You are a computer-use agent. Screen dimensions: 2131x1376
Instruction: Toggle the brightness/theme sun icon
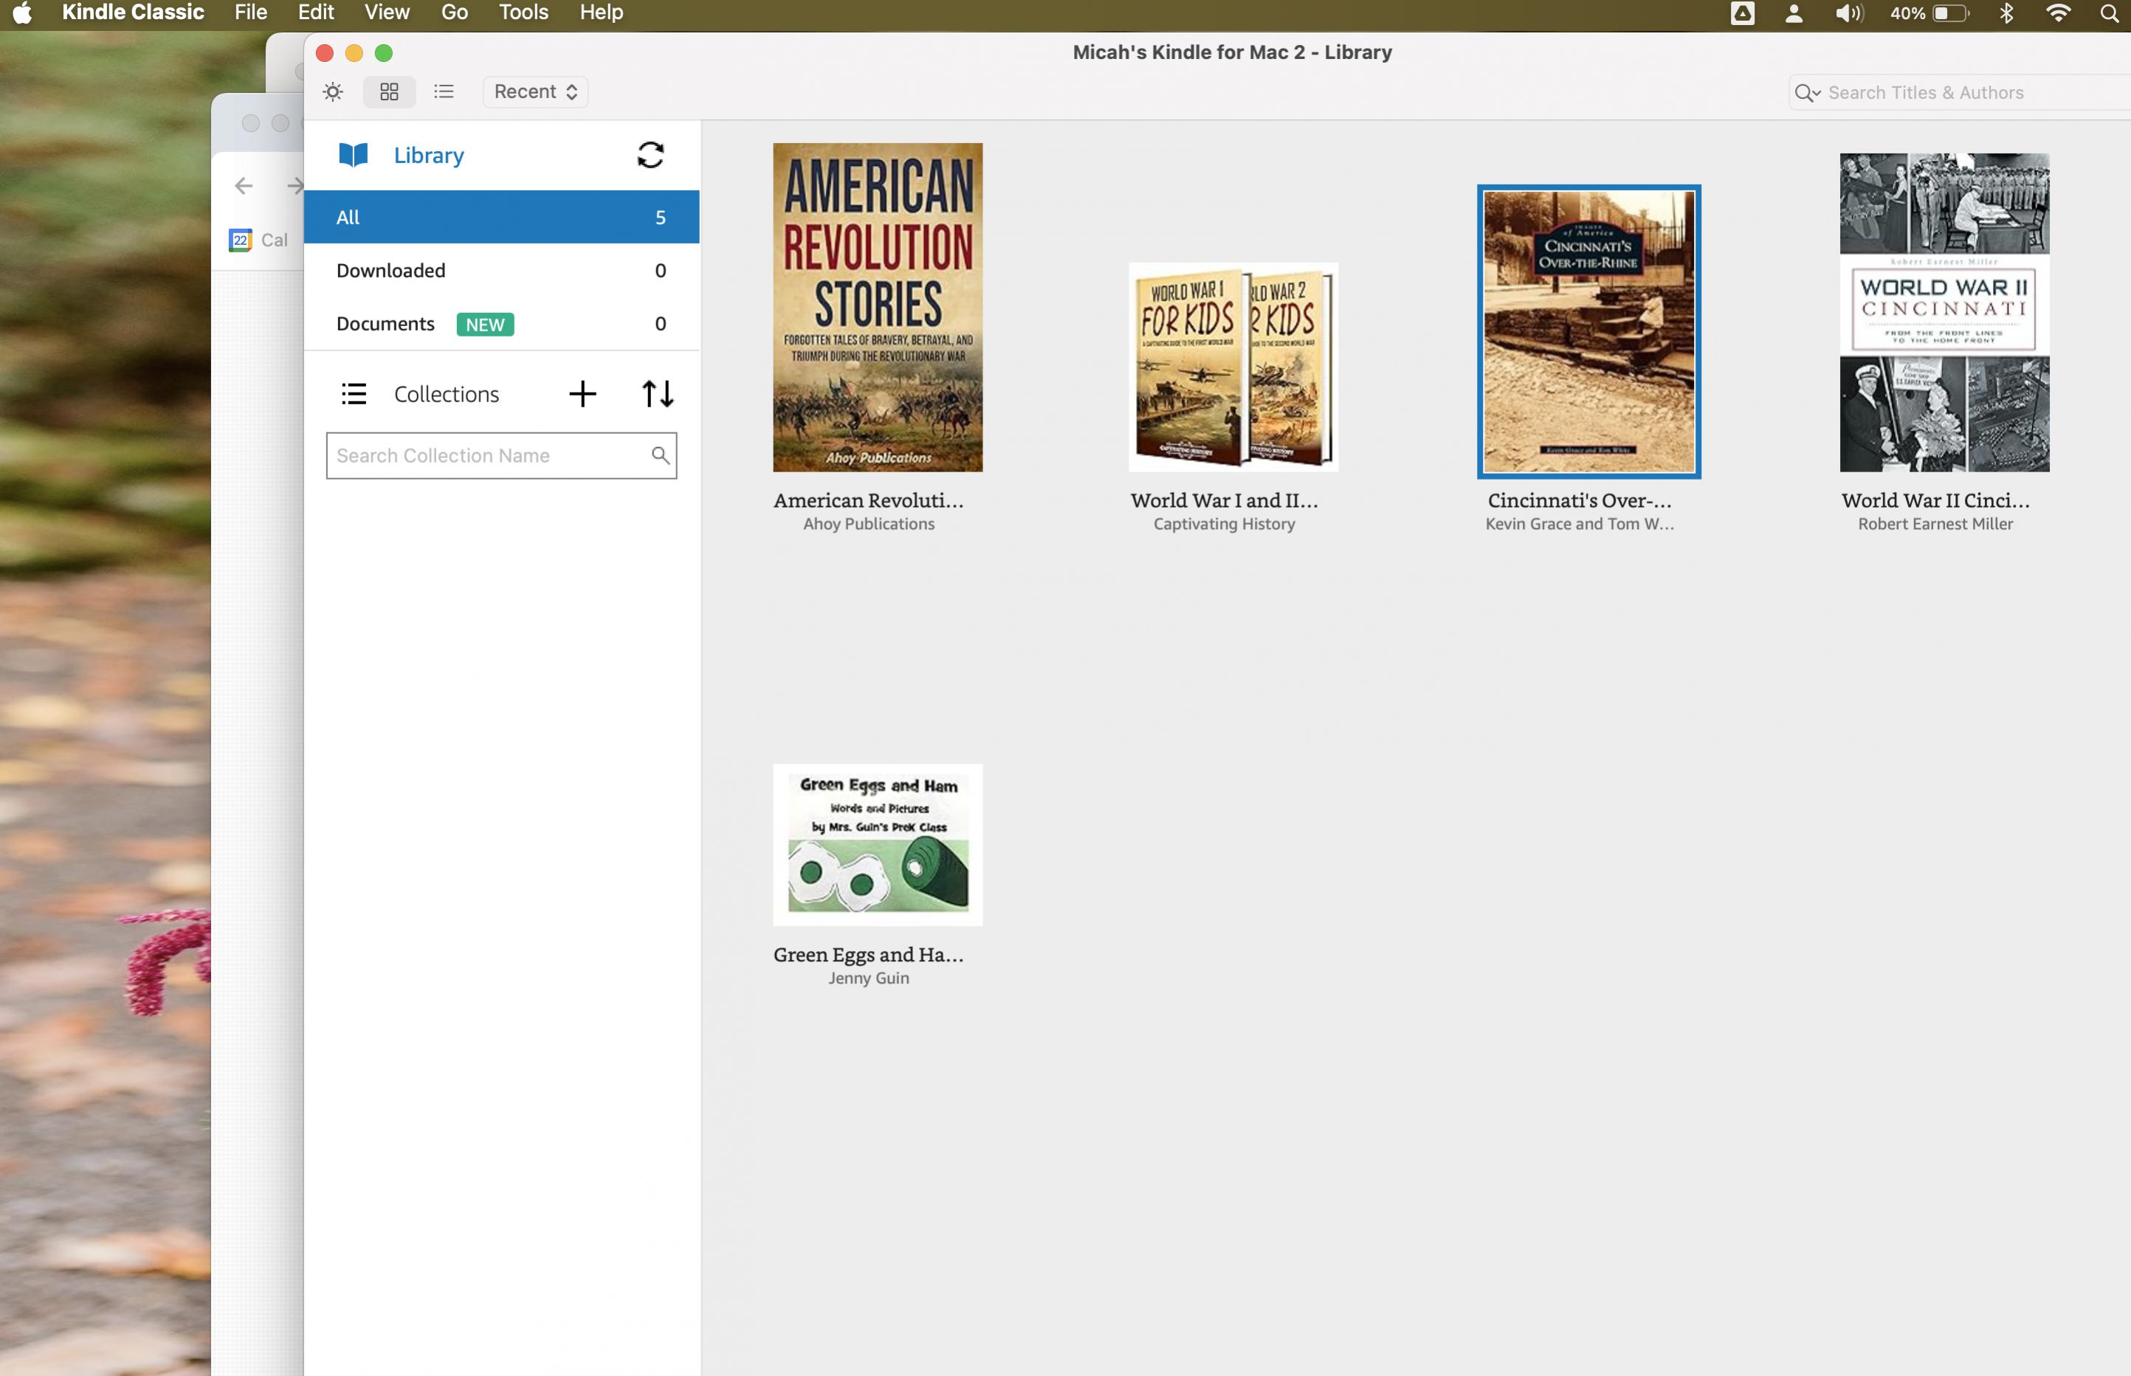click(332, 92)
